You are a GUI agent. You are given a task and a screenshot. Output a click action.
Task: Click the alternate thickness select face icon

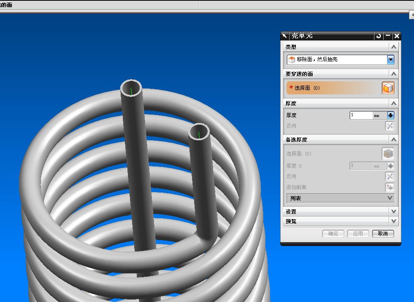388,154
